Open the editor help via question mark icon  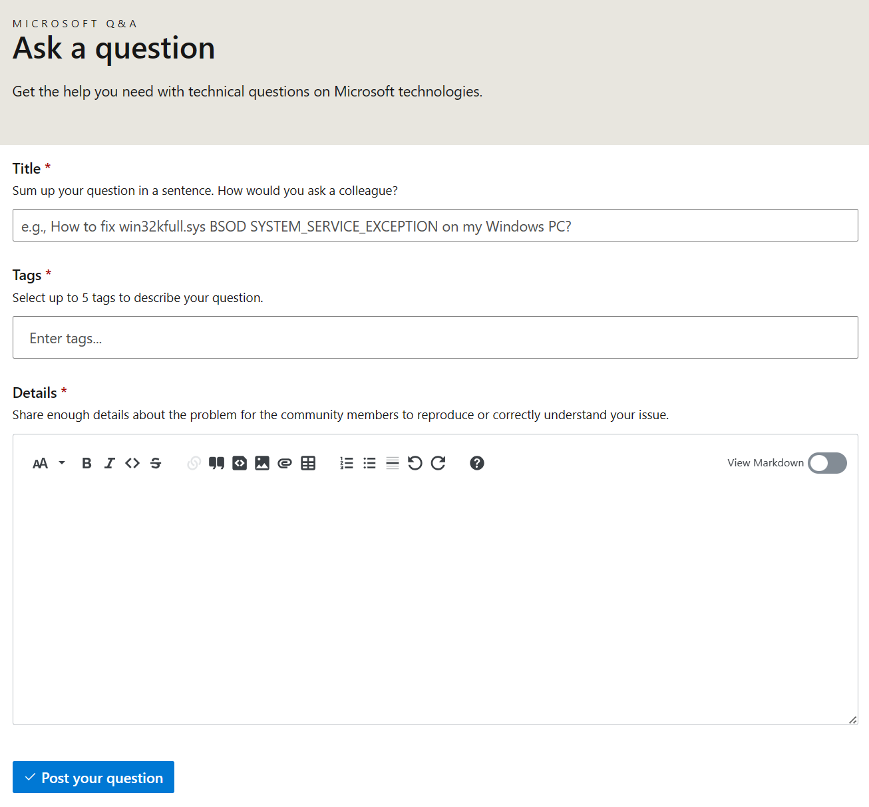pyautogui.click(x=477, y=463)
